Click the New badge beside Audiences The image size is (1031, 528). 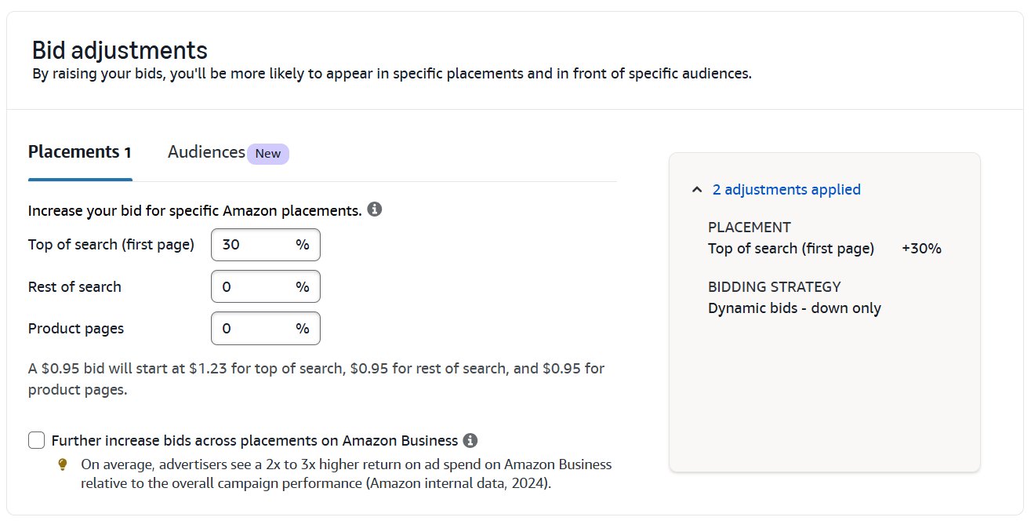[x=268, y=153]
